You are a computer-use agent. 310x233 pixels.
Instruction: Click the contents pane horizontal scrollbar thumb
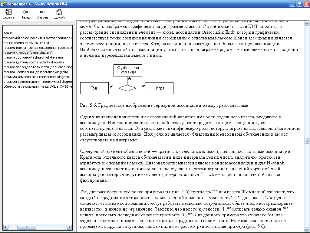click(27, 227)
